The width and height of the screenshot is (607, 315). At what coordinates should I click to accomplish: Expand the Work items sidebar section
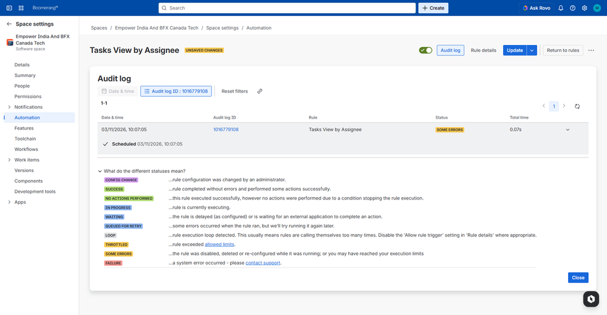tap(9, 160)
